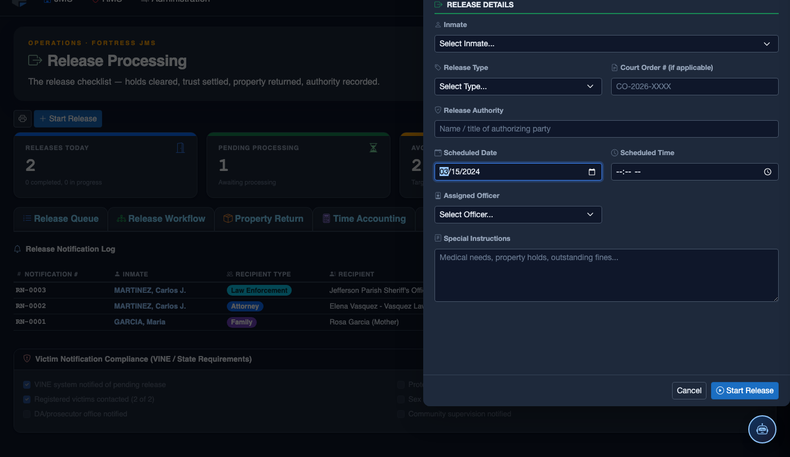The width and height of the screenshot is (790, 457).
Task: Click the shield icon beside Victim Notification Compliance
Action: 27,359
